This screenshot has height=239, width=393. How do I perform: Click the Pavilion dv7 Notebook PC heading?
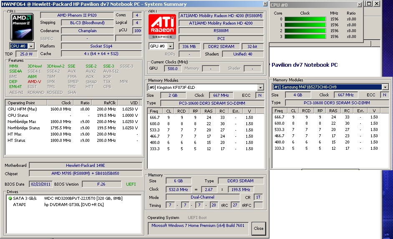(x=305, y=65)
